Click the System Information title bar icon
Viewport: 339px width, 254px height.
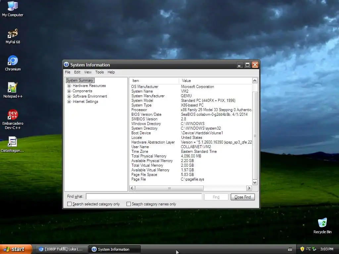(66, 64)
